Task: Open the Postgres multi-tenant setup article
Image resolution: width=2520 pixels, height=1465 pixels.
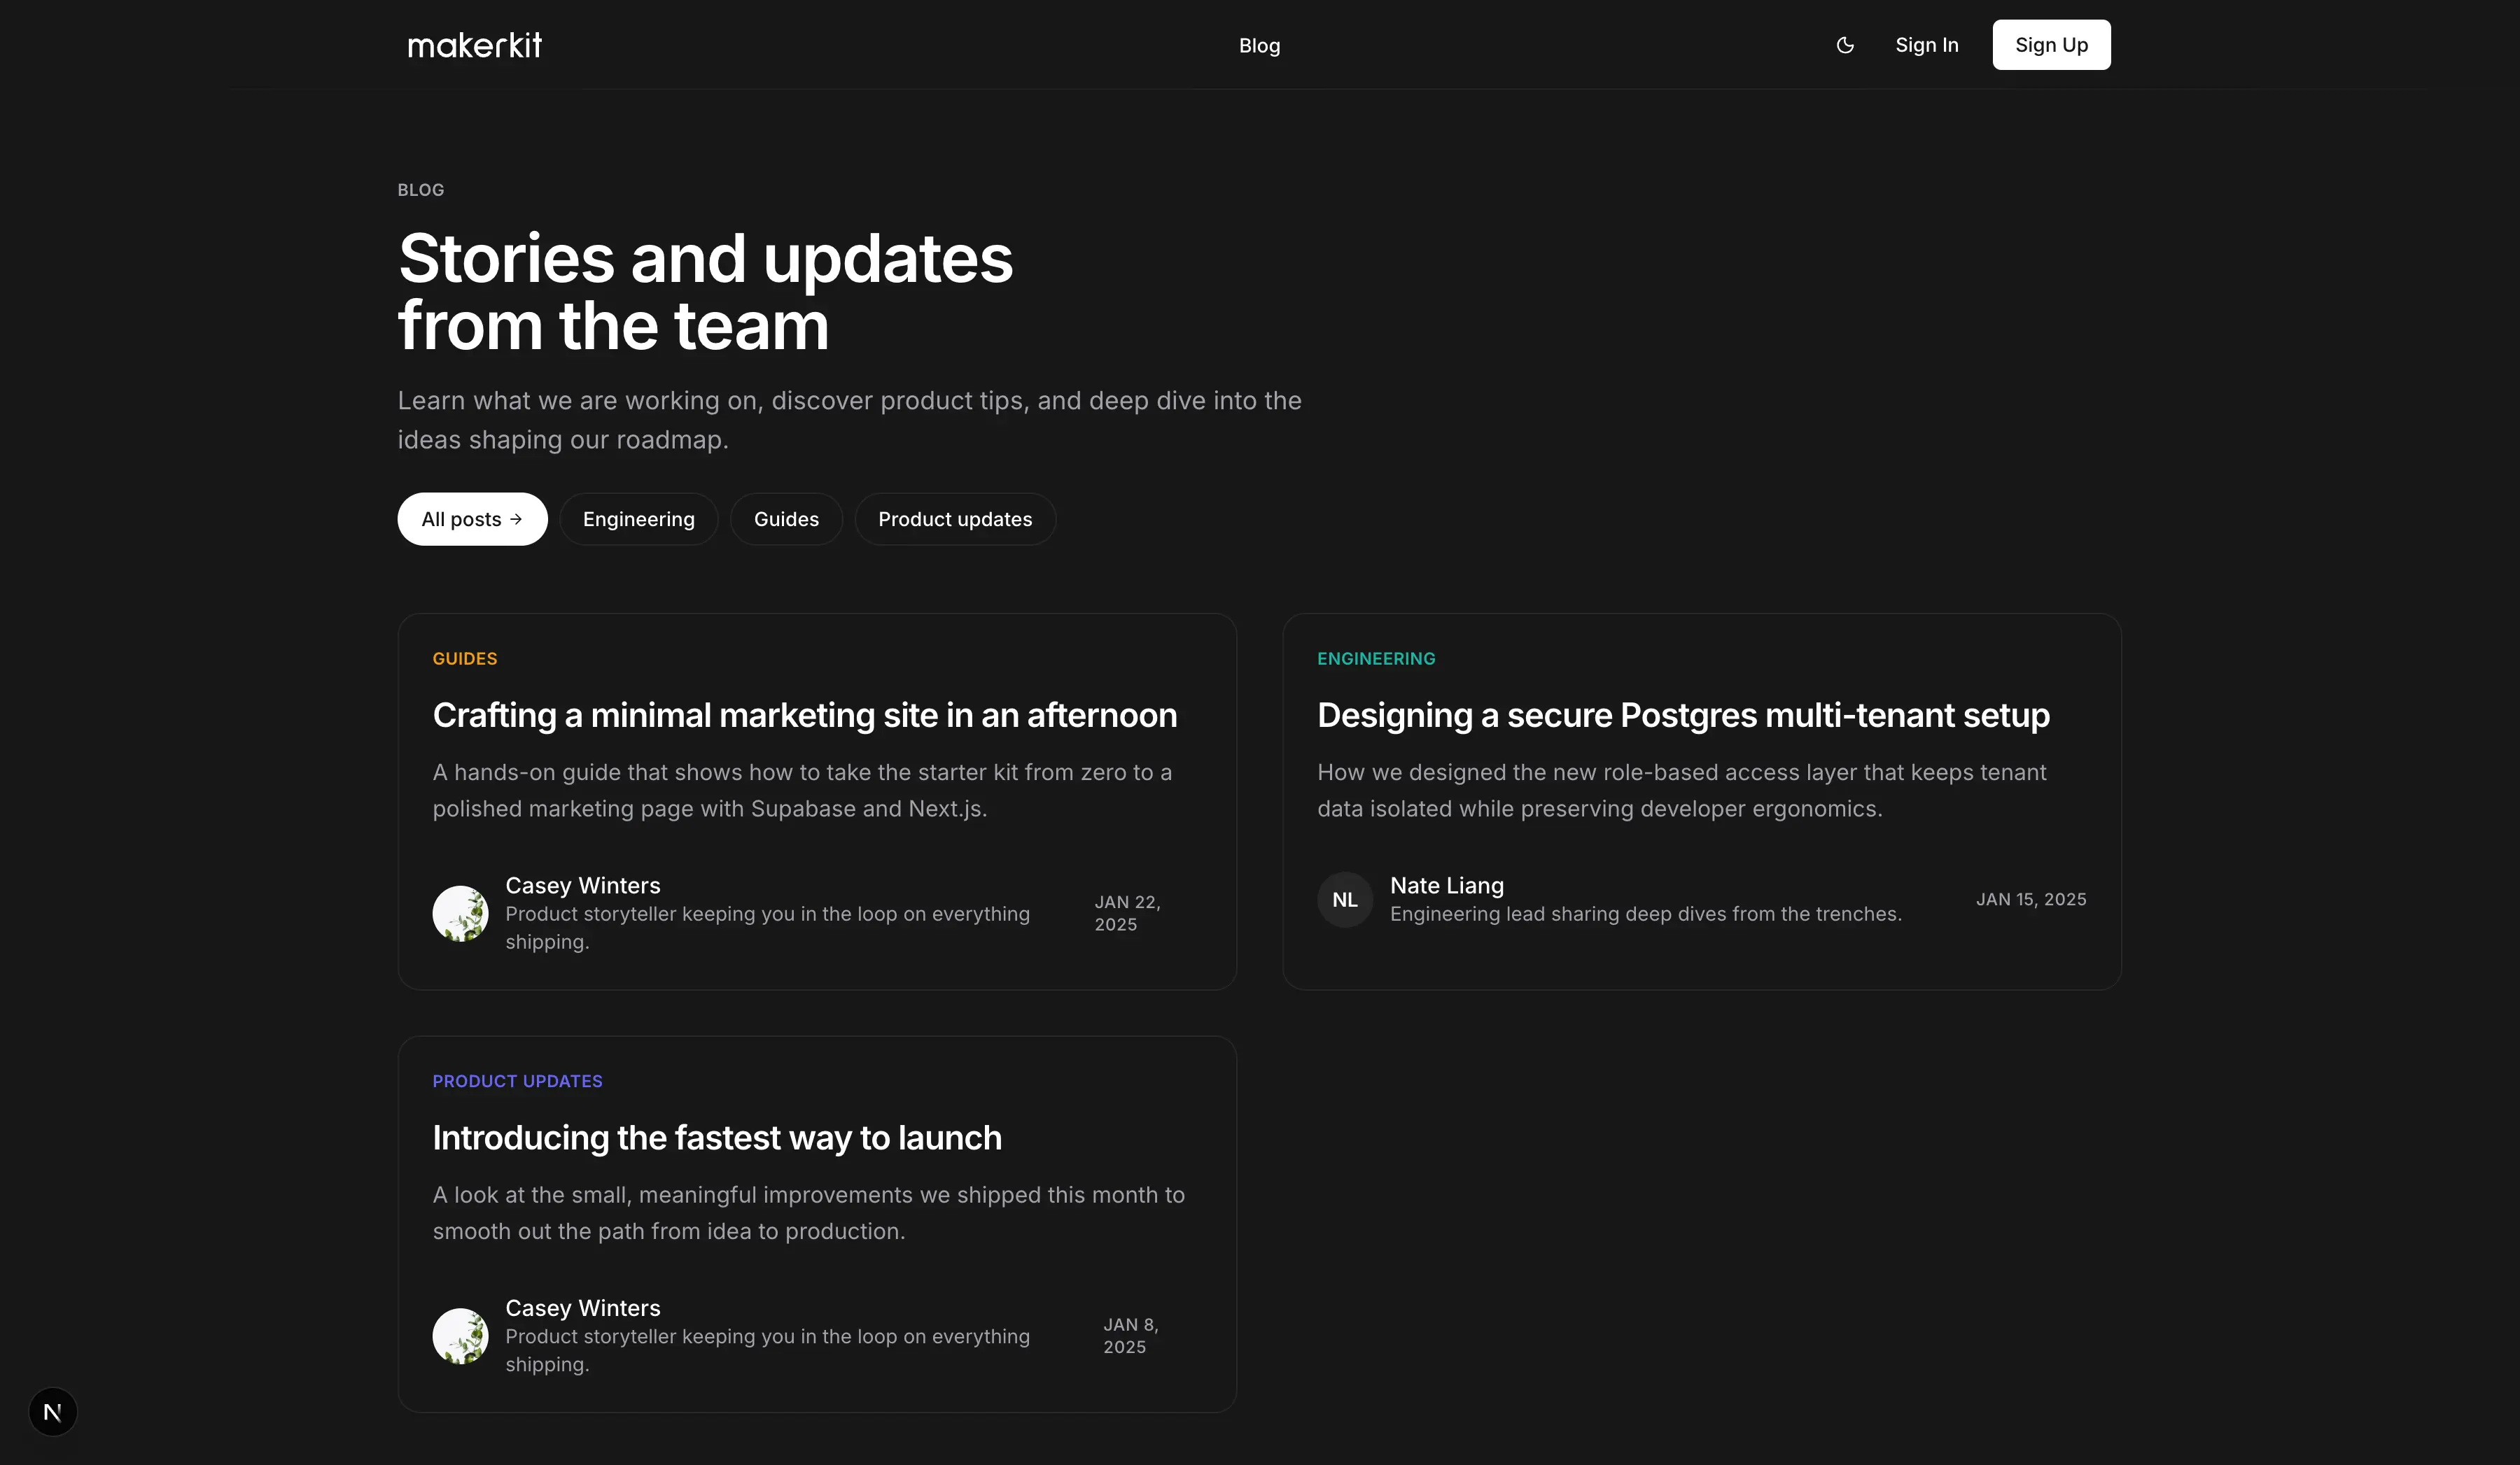Action: 1684,716
